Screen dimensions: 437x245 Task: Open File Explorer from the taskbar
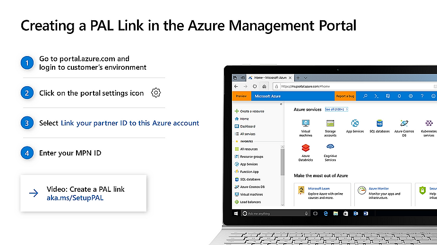click(335, 213)
